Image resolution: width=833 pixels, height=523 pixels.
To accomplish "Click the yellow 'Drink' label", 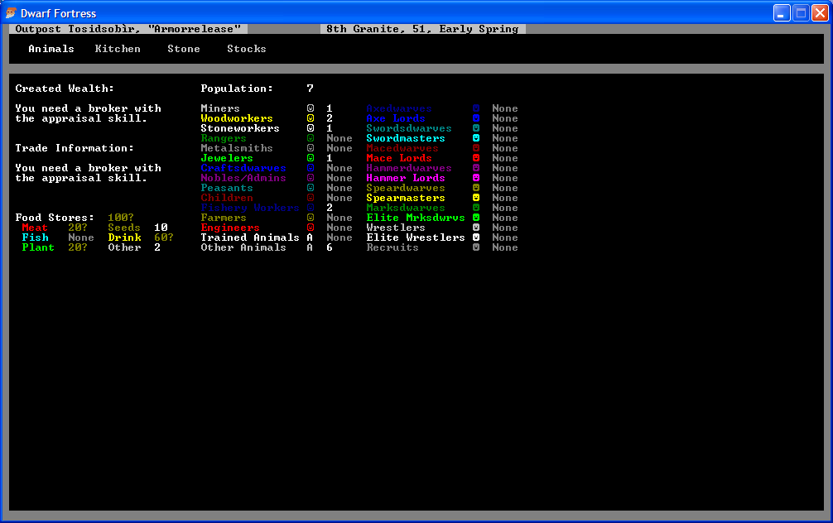I will pyautogui.click(x=124, y=238).
